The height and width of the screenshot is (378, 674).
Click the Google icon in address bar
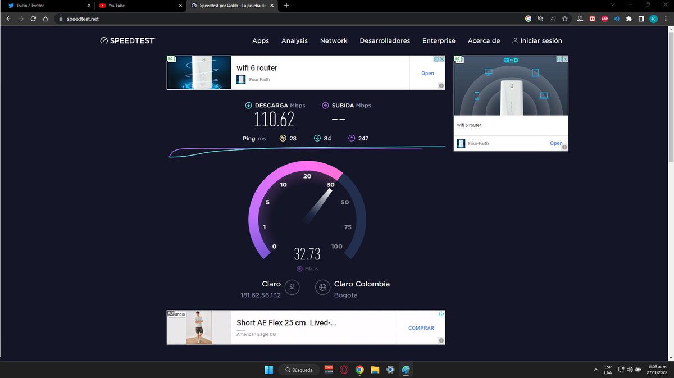pyautogui.click(x=528, y=19)
